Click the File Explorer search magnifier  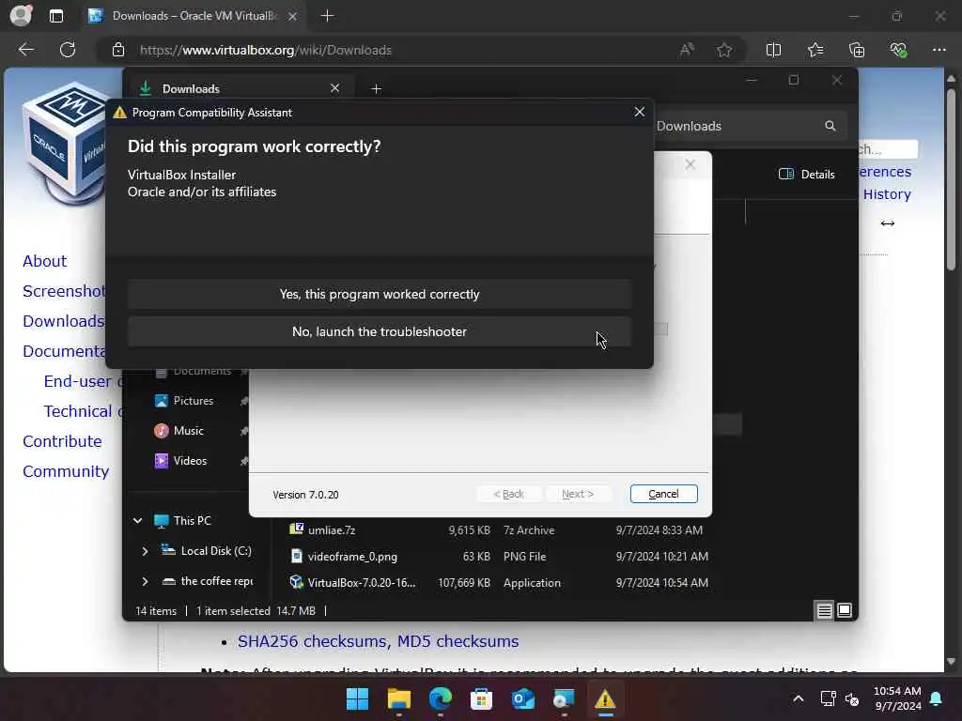coord(830,126)
